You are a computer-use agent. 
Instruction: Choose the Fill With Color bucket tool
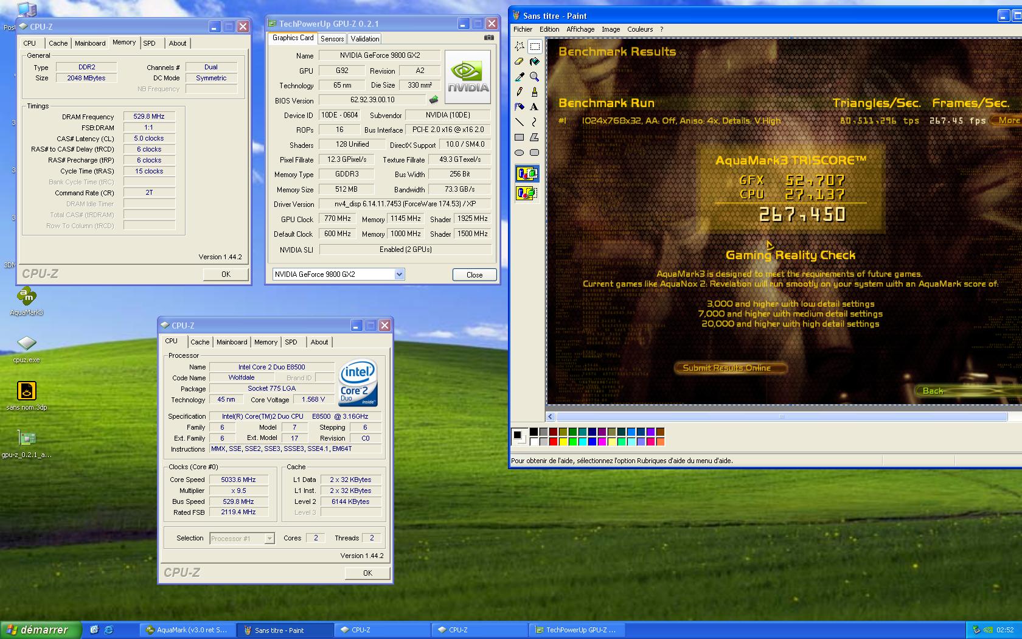click(535, 61)
